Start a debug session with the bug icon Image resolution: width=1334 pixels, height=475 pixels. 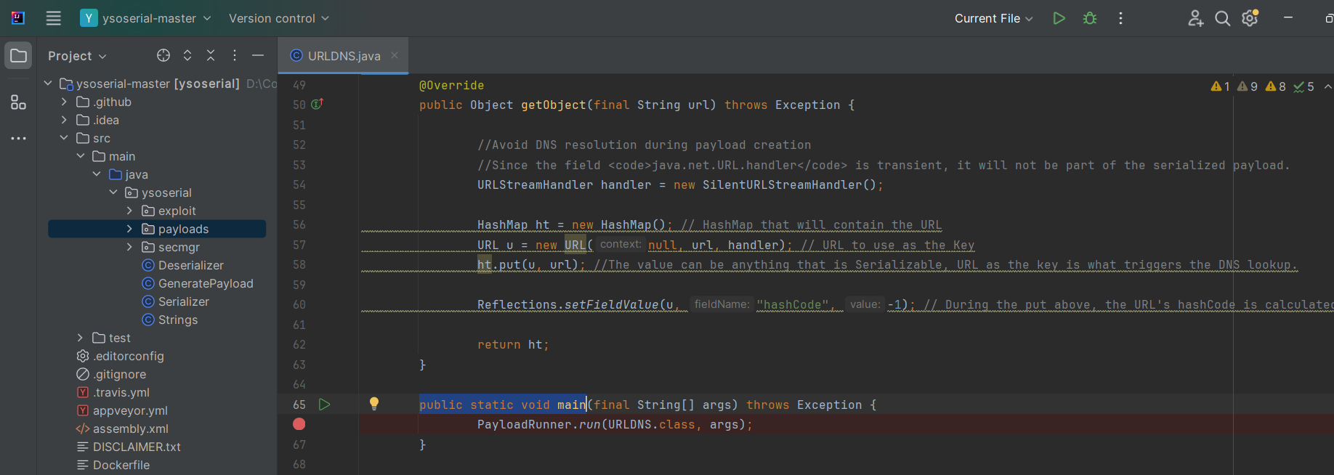pos(1090,18)
